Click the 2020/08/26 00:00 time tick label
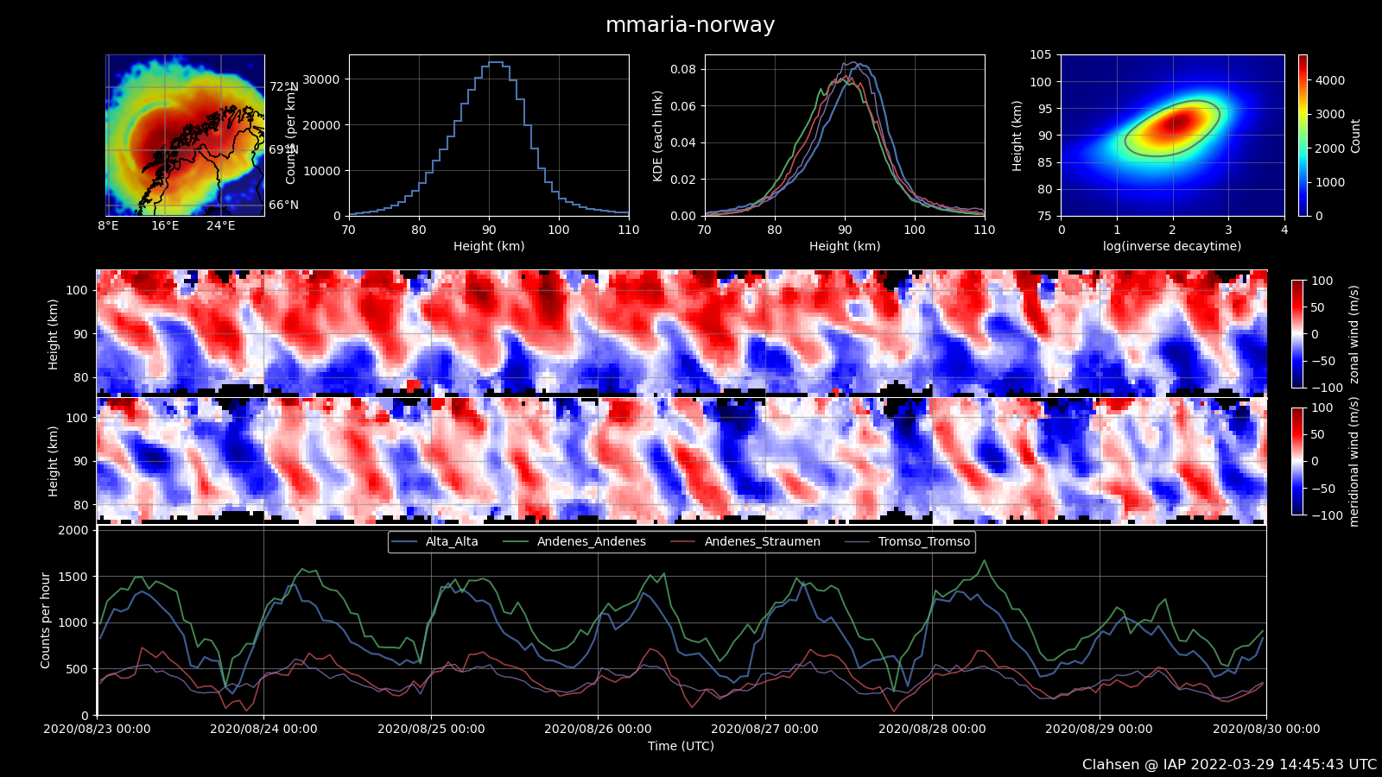Screen dimensions: 1382x777 pyautogui.click(x=598, y=730)
